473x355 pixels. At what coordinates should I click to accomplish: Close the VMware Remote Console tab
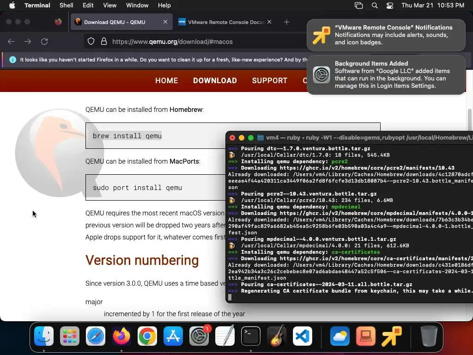(x=269, y=22)
